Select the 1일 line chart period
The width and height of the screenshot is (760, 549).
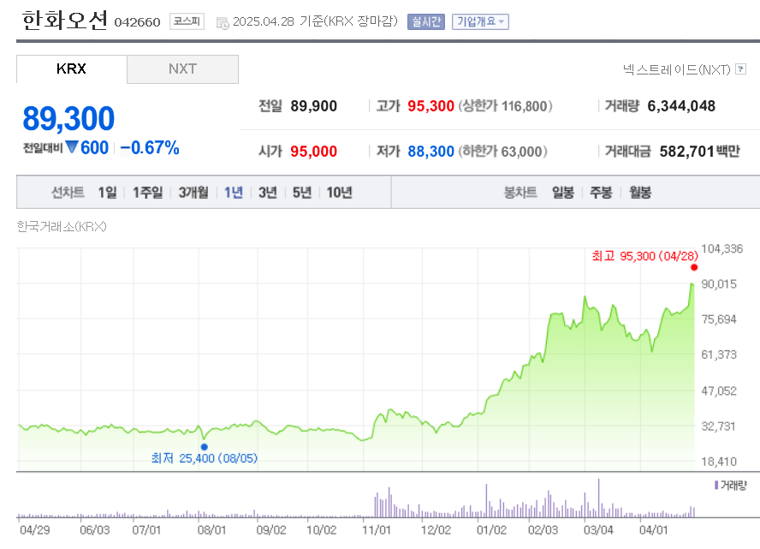coord(108,193)
